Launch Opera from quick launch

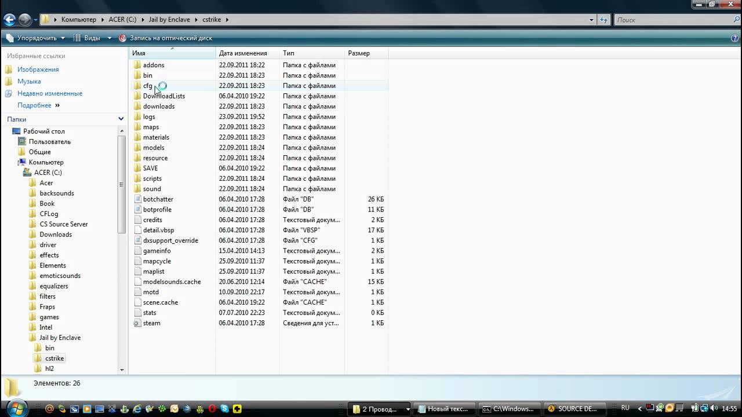[x=212, y=409]
